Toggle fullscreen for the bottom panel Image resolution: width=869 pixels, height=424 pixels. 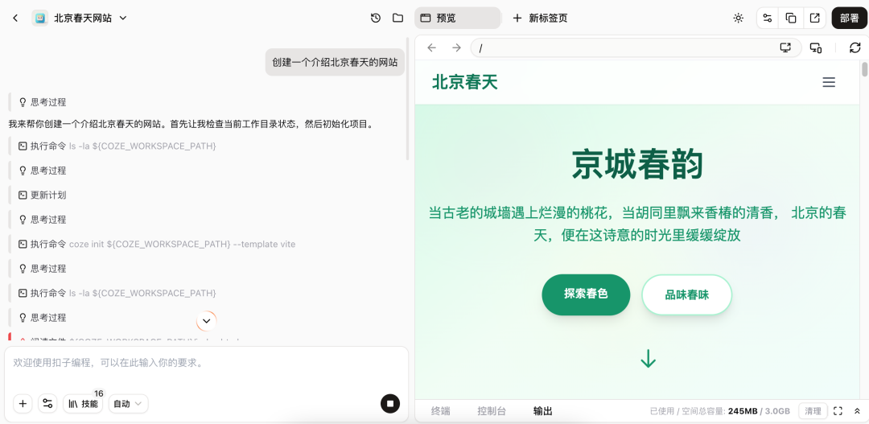point(838,411)
